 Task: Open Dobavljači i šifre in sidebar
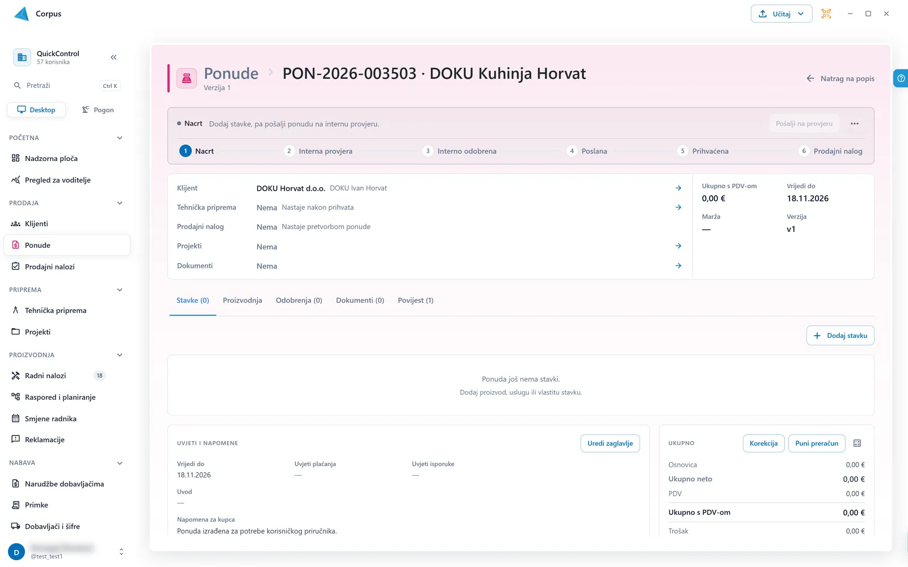click(67, 526)
